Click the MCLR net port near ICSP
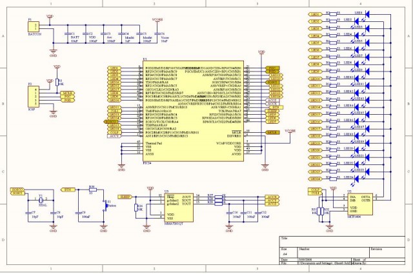413x274 pixels. (x=68, y=93)
